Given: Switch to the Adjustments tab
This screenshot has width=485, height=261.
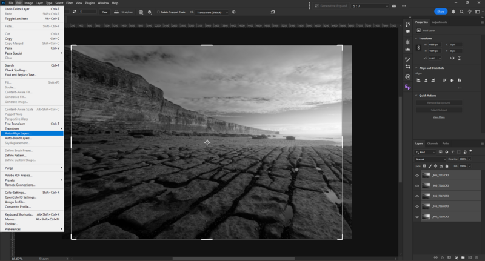Looking at the screenshot, I should 440,22.
